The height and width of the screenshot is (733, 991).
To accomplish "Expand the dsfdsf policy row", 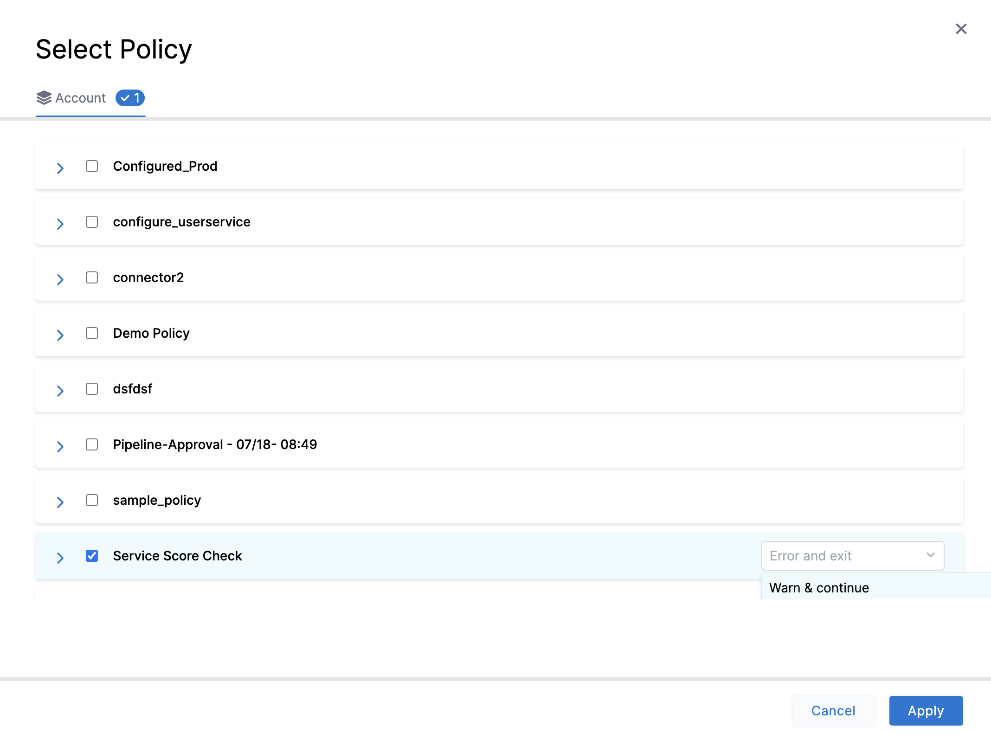I will 60,390.
